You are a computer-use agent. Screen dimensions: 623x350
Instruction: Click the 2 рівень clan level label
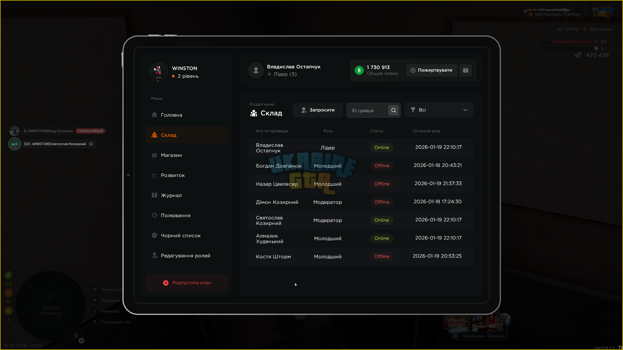(x=188, y=76)
